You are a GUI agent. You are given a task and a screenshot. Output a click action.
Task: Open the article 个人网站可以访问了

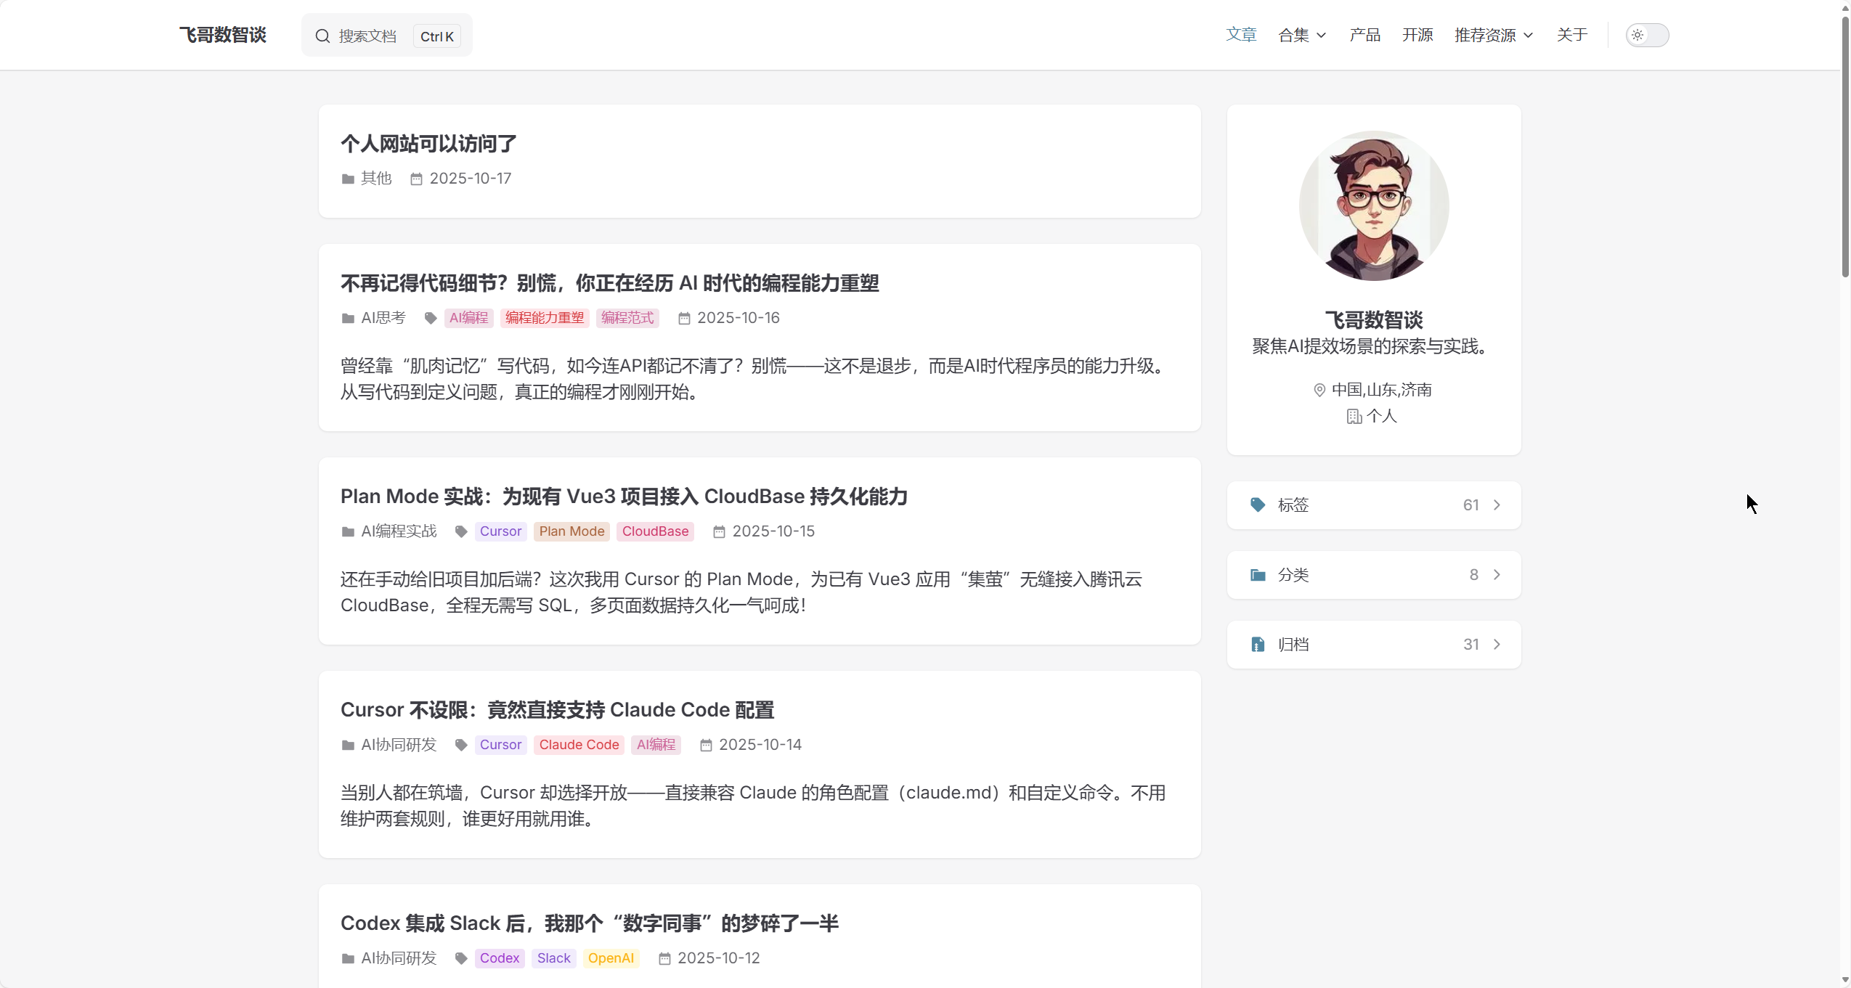click(x=427, y=143)
